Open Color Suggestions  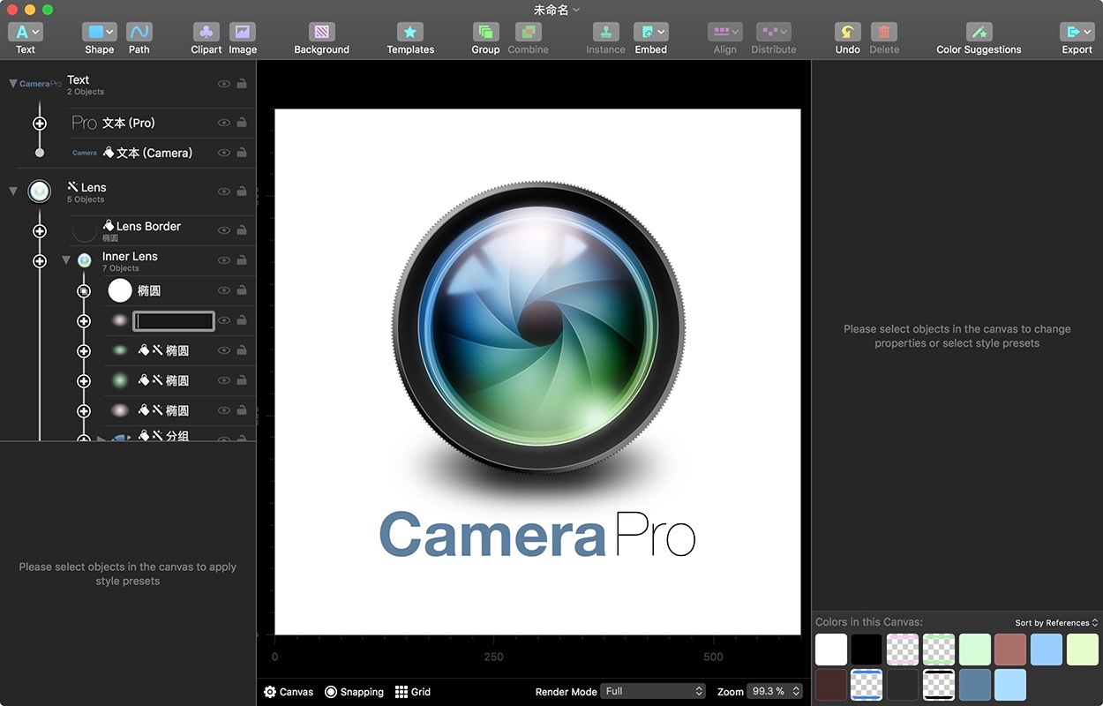click(x=979, y=33)
